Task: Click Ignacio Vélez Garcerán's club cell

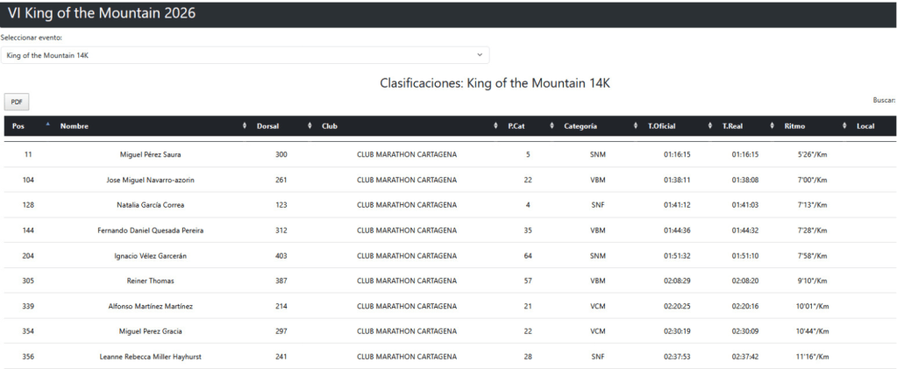Action: point(406,256)
